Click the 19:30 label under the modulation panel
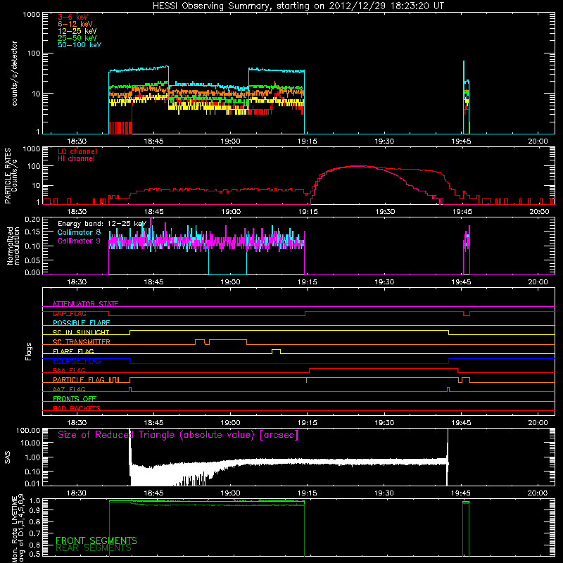The height and width of the screenshot is (563, 563). point(384,281)
